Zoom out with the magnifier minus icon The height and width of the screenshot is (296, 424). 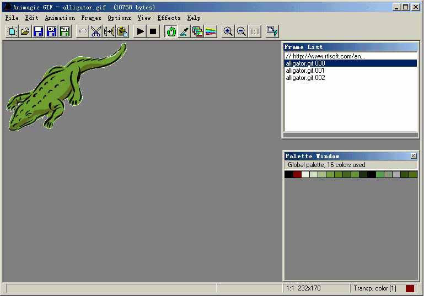(x=241, y=31)
